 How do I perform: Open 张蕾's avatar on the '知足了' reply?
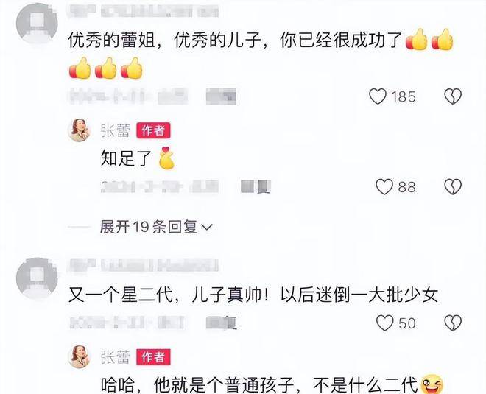pyautogui.click(x=79, y=130)
